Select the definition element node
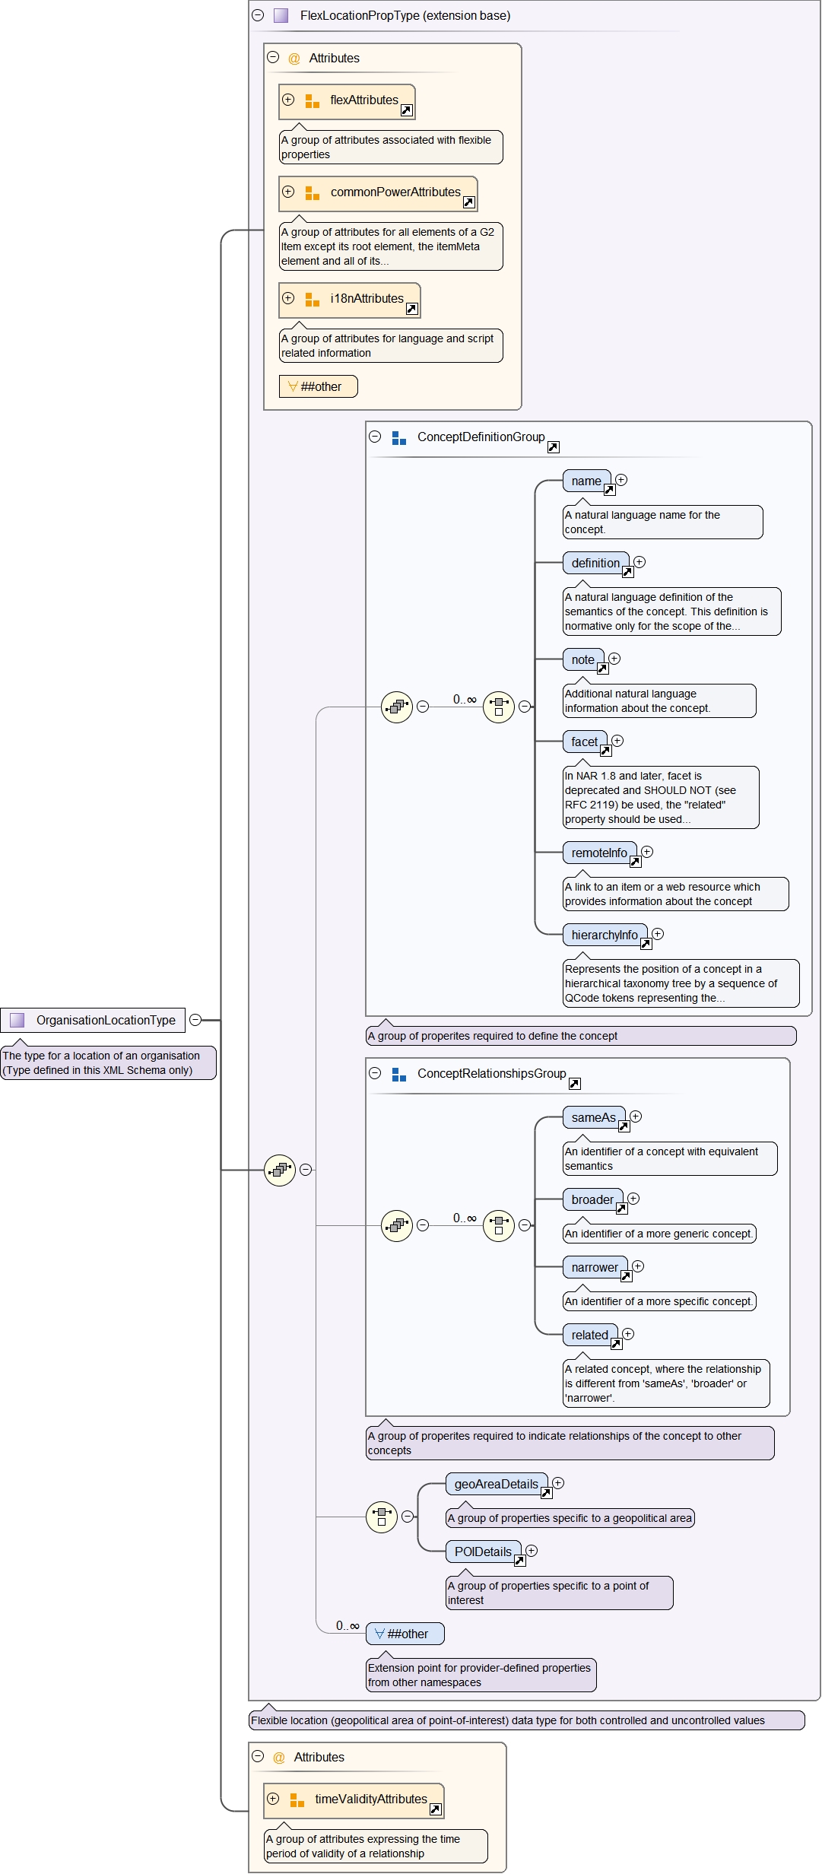The width and height of the screenshot is (822, 1874). (x=595, y=563)
